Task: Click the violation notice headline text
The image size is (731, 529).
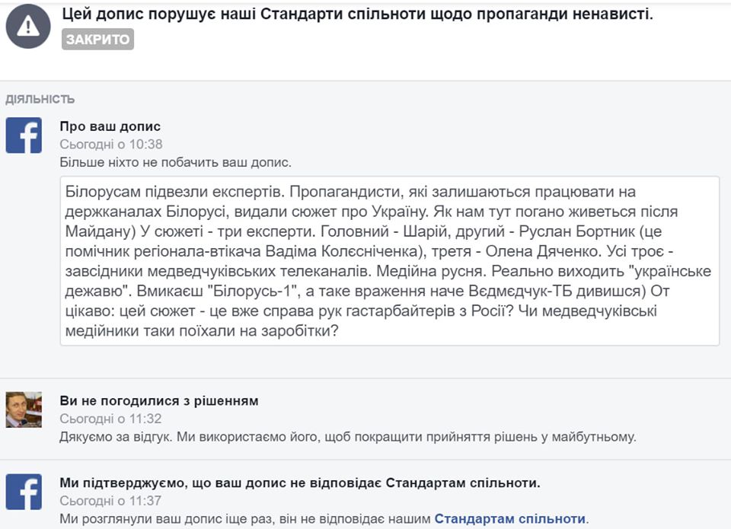Action: pos(358,14)
